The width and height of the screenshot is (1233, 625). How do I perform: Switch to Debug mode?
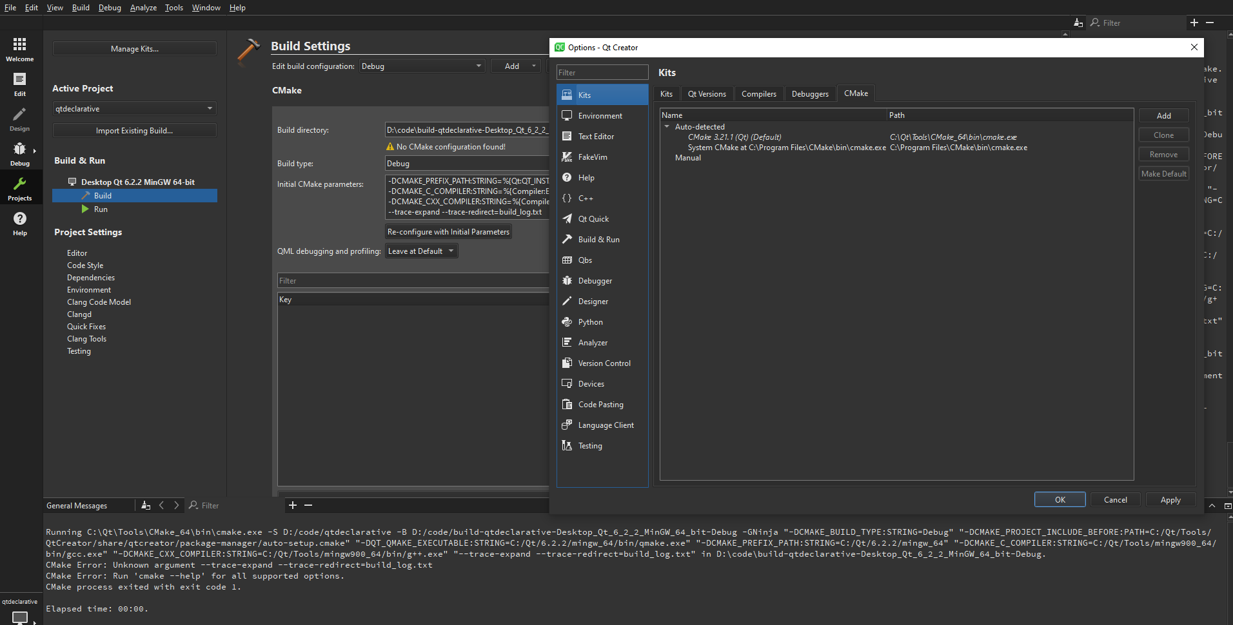point(20,154)
